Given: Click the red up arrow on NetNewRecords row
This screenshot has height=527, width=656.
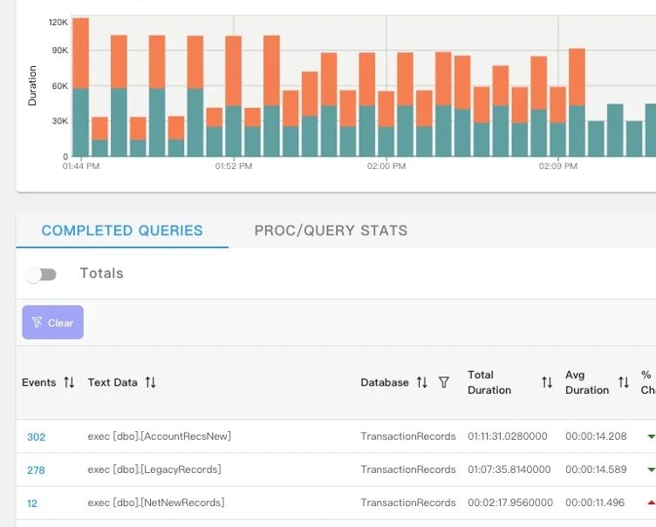Looking at the screenshot, I should tap(650, 503).
